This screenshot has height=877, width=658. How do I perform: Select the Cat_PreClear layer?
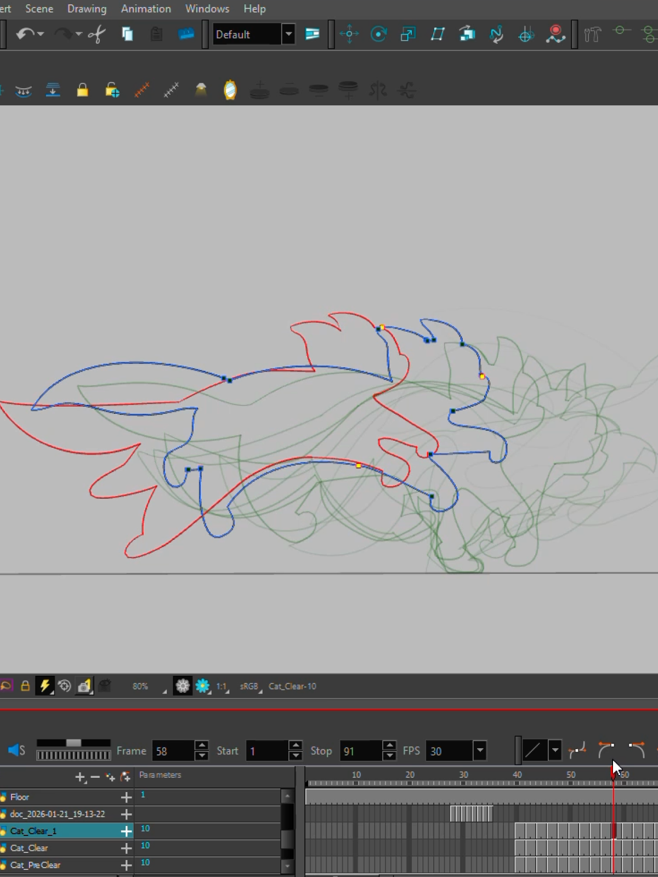35,865
